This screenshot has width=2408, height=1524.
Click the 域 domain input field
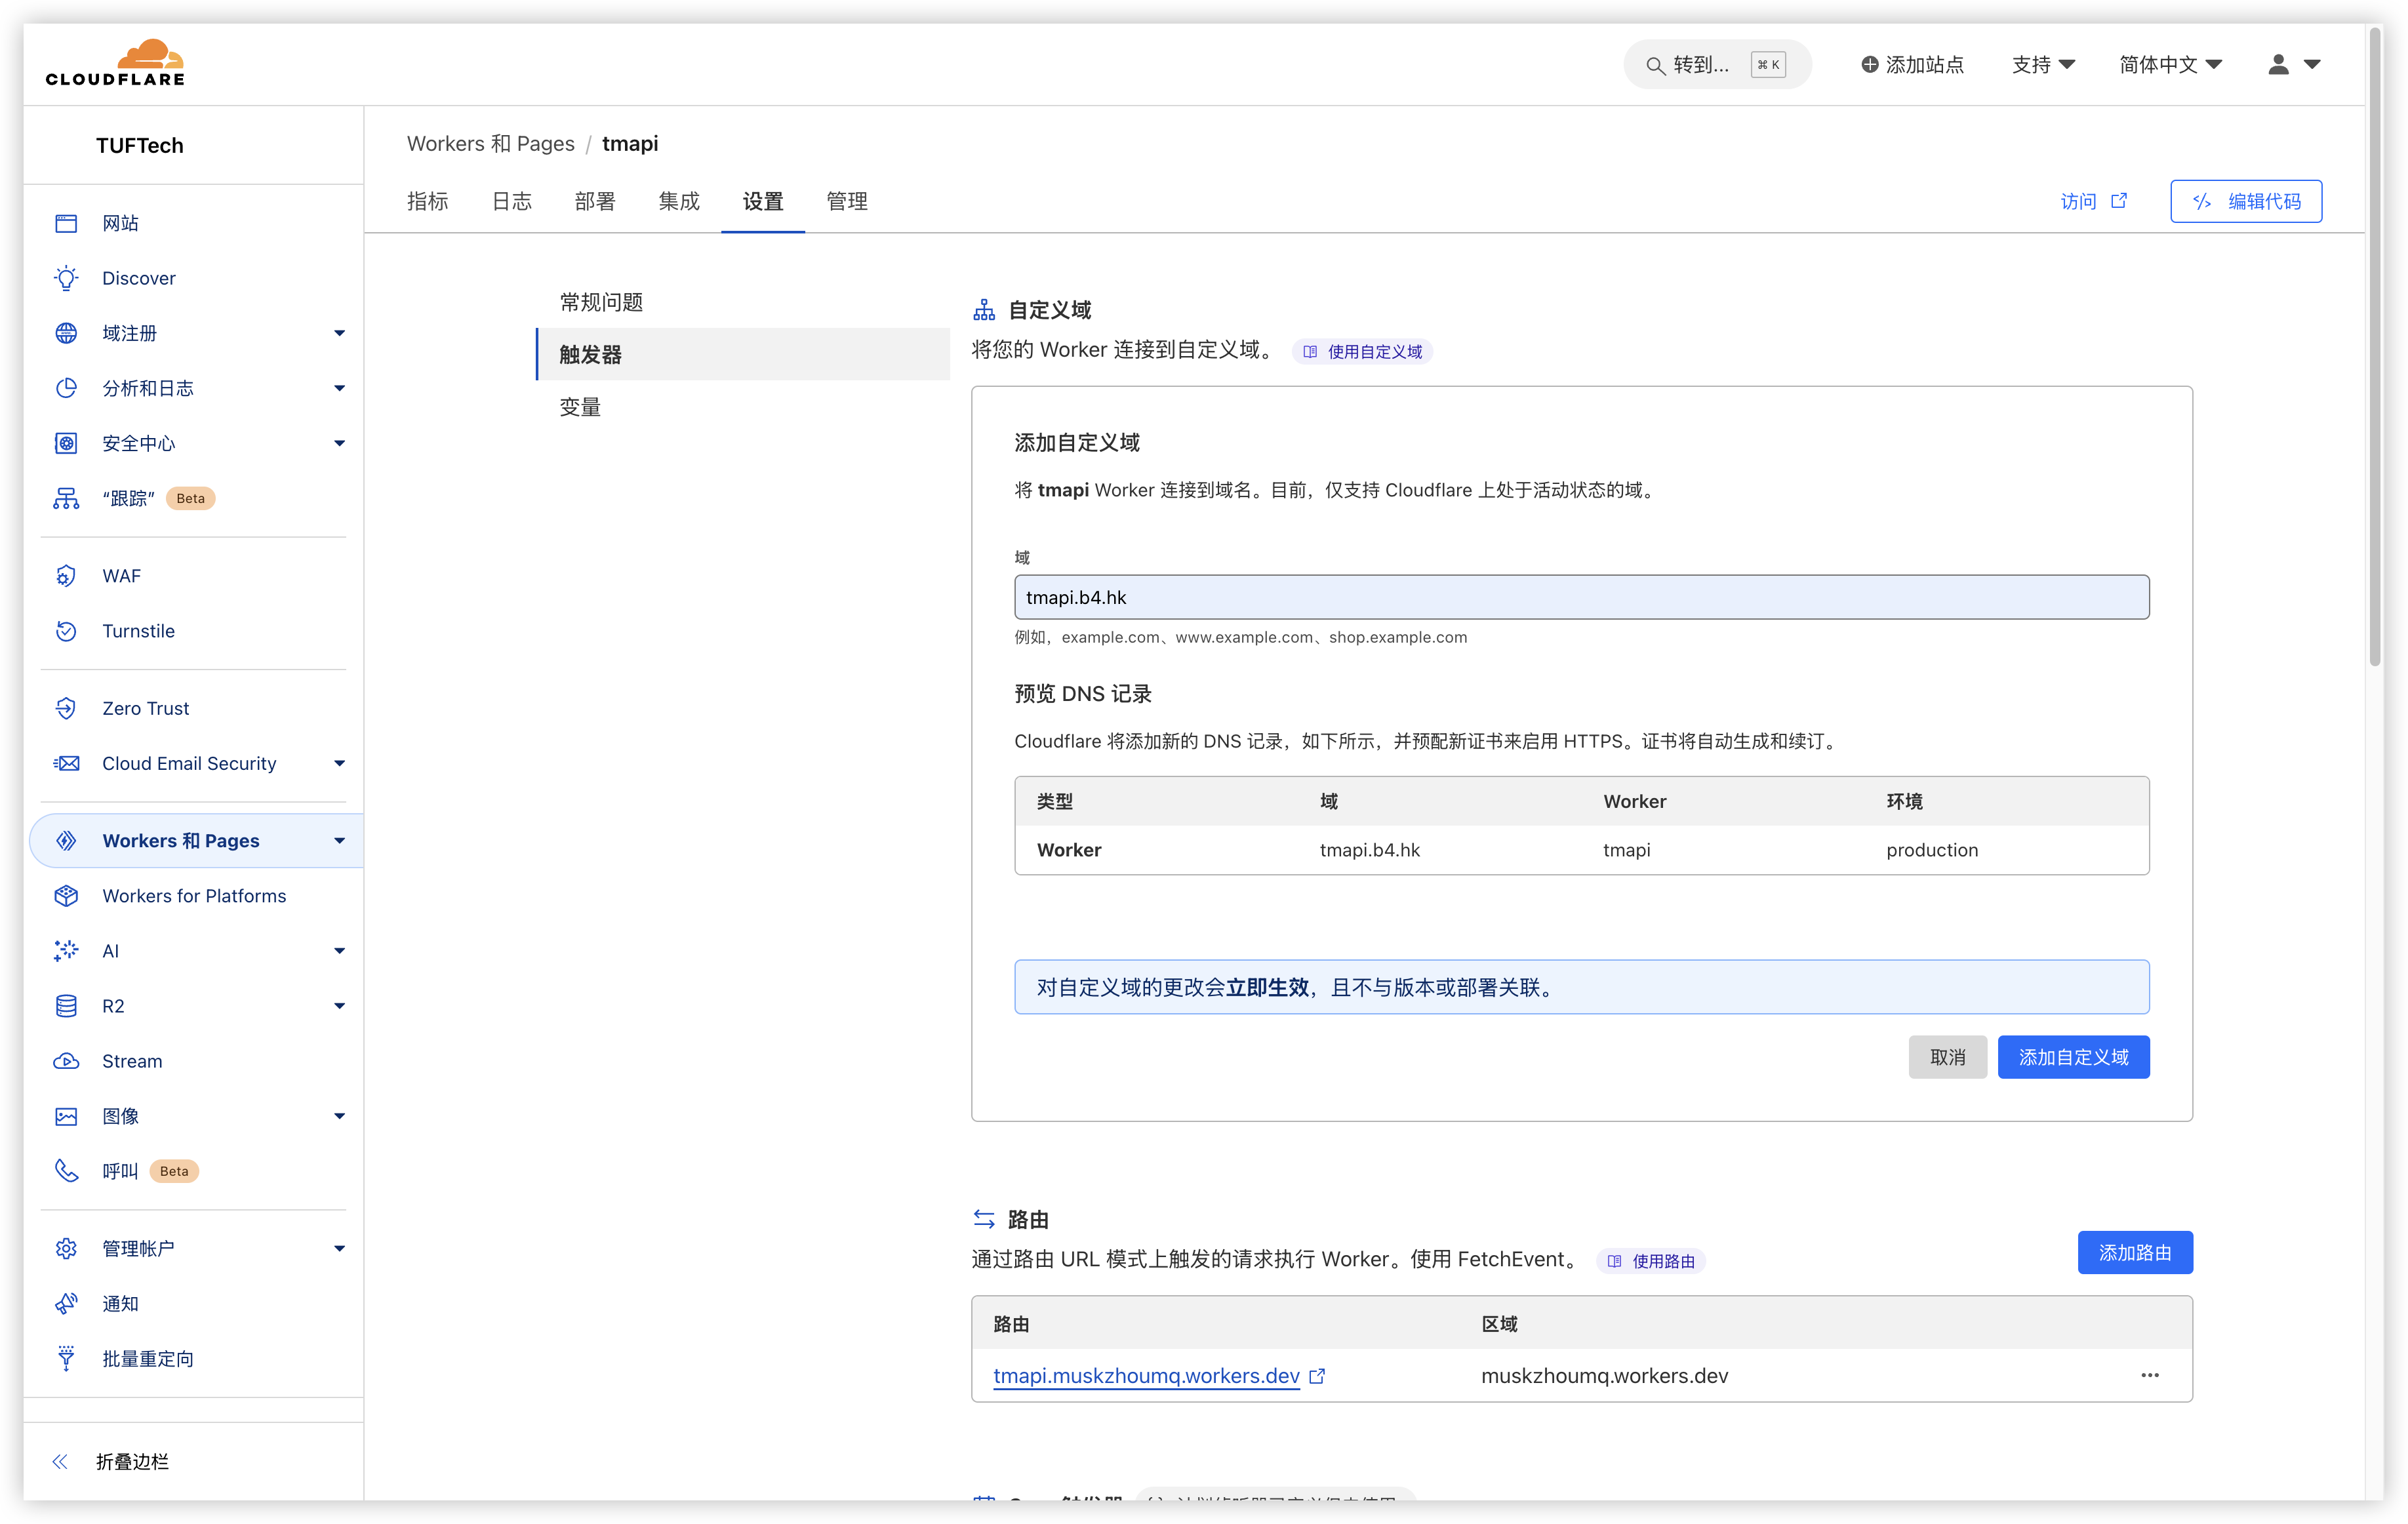coord(1580,597)
